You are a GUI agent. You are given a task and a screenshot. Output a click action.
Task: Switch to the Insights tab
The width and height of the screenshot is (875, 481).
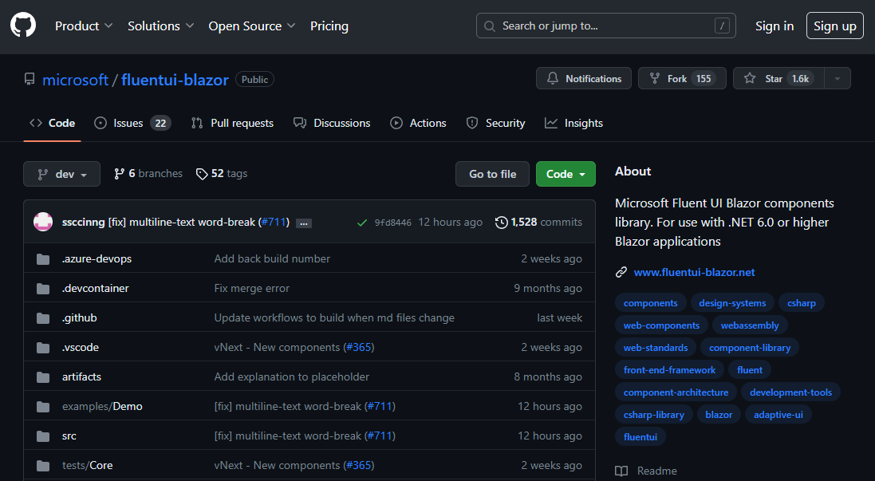(x=573, y=124)
